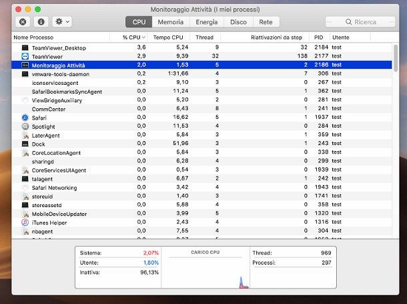
Task: Open the gear actions dropdown
Action: pos(62,22)
